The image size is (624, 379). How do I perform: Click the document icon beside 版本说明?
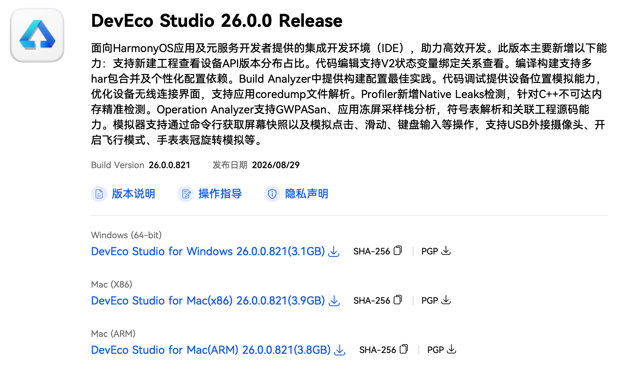(x=99, y=194)
